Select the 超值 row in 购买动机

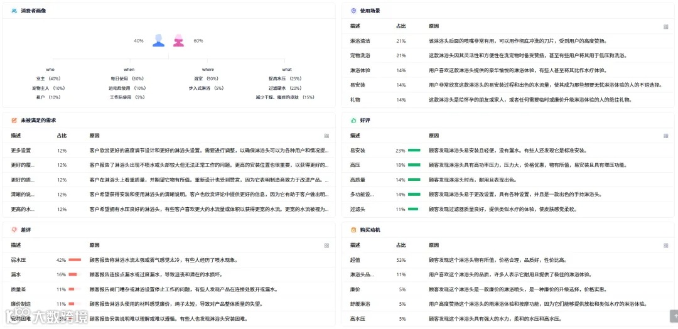(508, 260)
